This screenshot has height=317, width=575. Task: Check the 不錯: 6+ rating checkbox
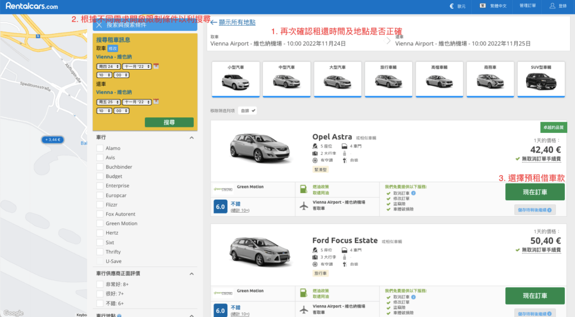100,304
